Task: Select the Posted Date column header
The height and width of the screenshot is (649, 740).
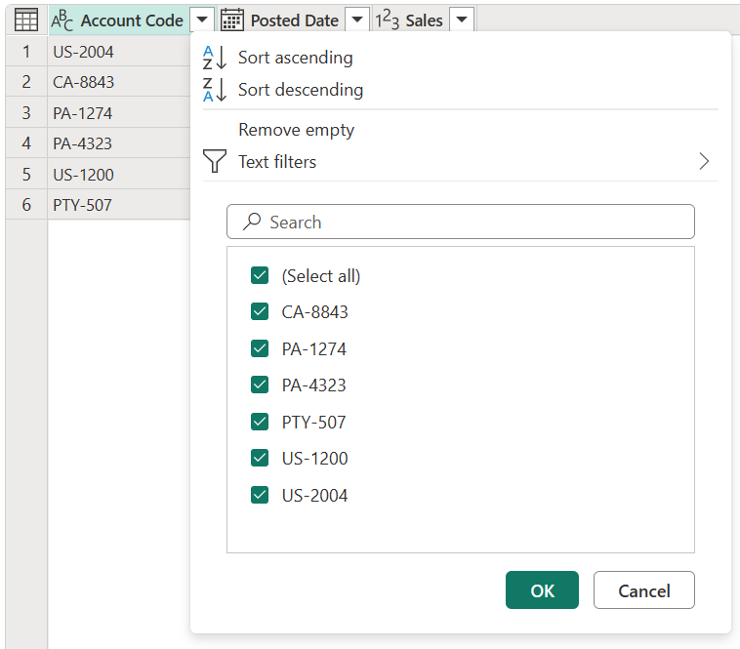Action: [295, 20]
